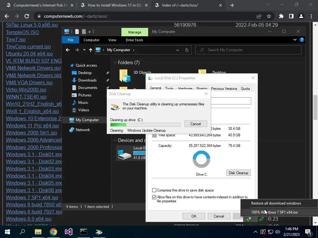Image resolution: width=318 pixels, height=238 pixels.
Task: Open recent locations dropdown arrow
Action: (84, 50)
